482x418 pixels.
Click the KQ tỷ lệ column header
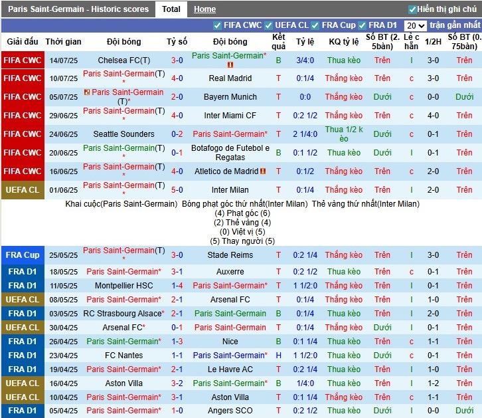344,41
